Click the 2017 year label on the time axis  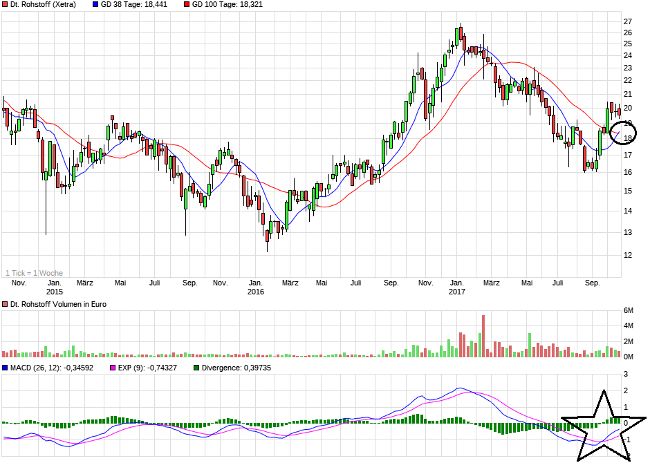point(457,292)
